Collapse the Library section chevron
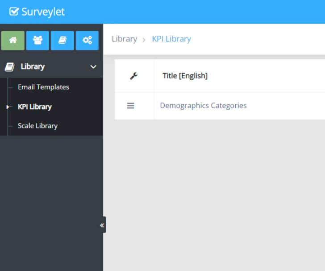This screenshot has height=271, width=325. pyautogui.click(x=93, y=67)
